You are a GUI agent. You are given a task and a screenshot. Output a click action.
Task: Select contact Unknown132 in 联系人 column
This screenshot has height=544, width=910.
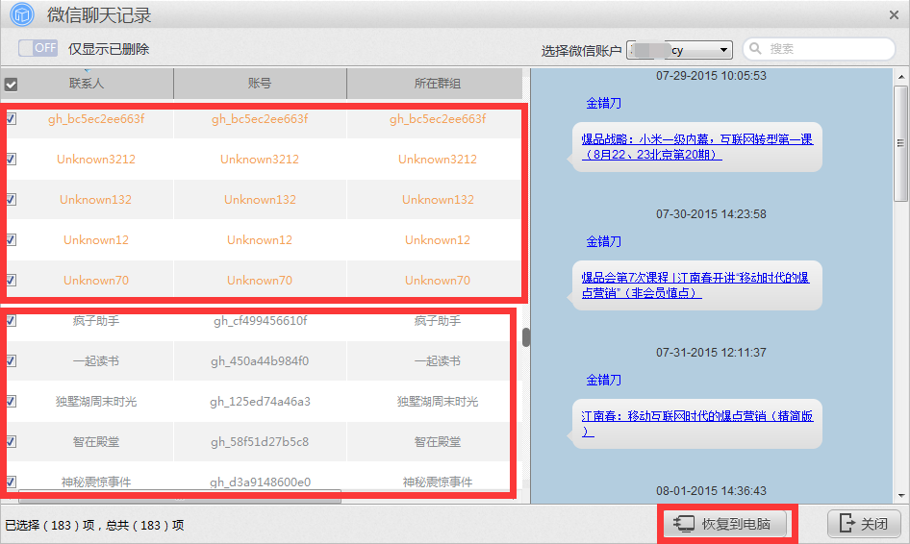96,200
